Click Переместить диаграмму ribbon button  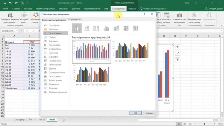195,18
